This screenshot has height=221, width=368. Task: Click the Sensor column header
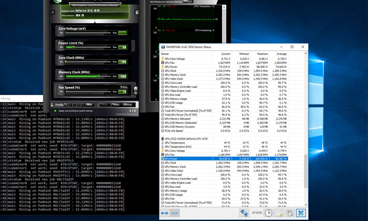click(x=165, y=54)
